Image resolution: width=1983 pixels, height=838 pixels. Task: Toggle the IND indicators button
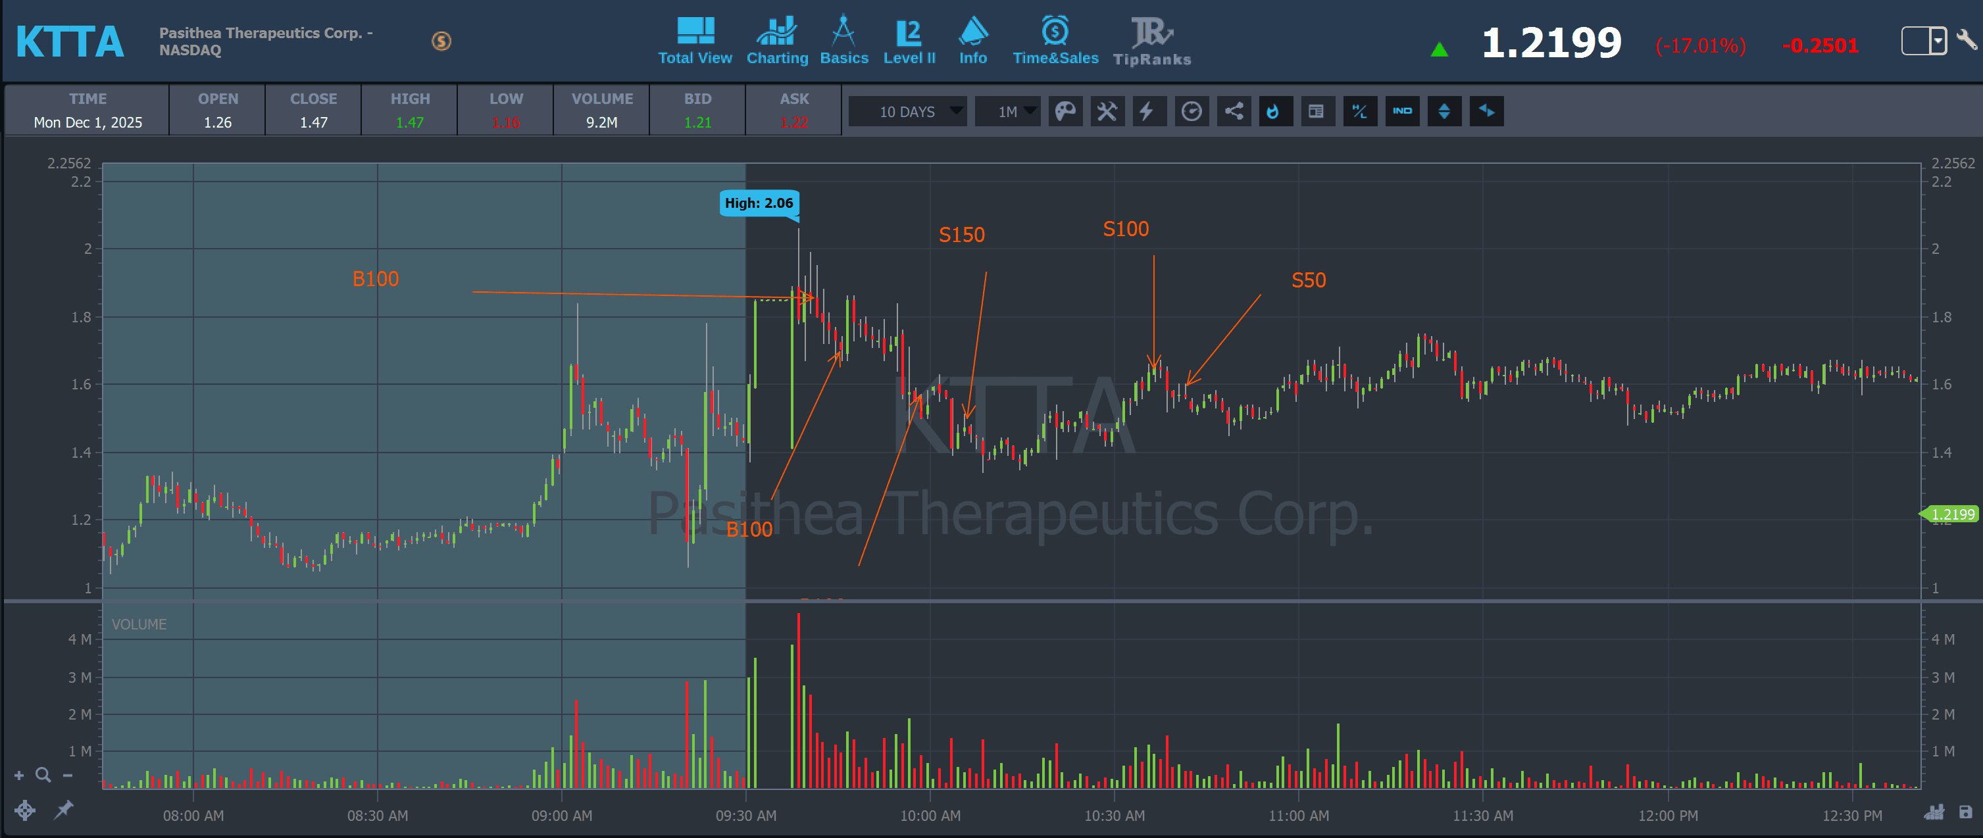pyautogui.click(x=1402, y=112)
